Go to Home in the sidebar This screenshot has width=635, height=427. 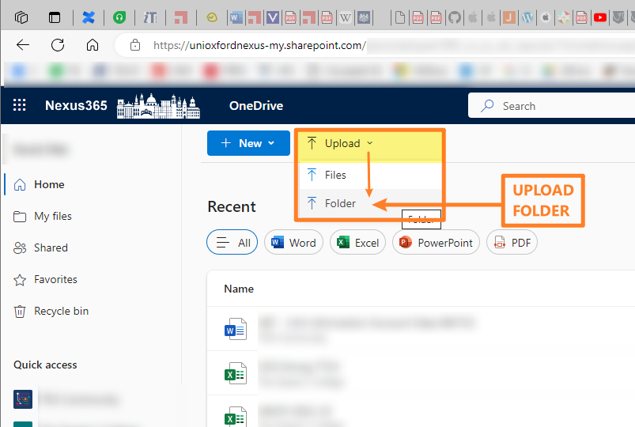coord(49,184)
